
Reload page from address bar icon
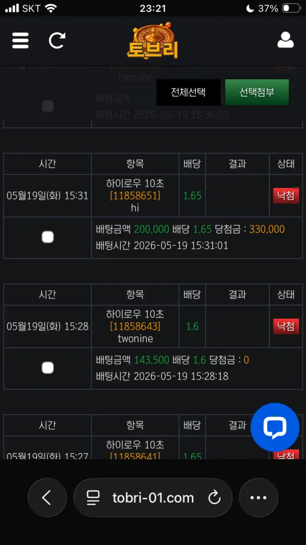click(214, 497)
